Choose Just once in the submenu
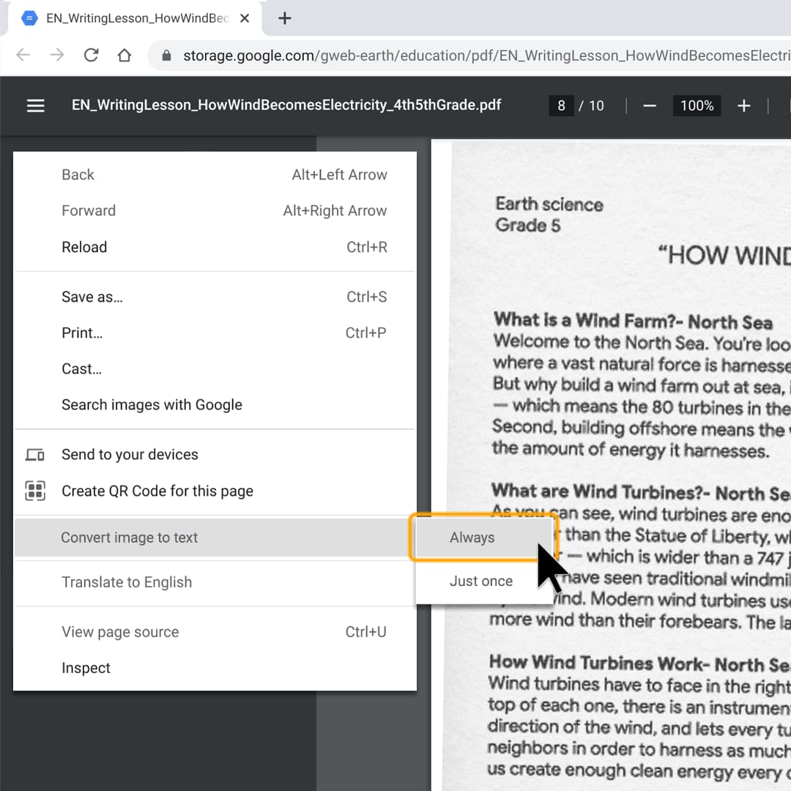 click(483, 581)
